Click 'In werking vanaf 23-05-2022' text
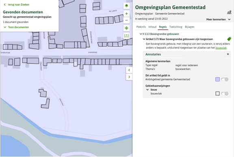Viewport: 234px width, 157px height. tap(151, 19)
